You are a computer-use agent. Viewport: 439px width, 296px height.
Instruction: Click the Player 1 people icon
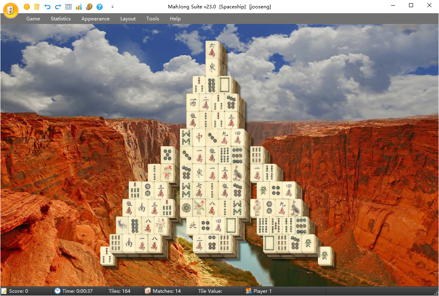click(x=248, y=291)
